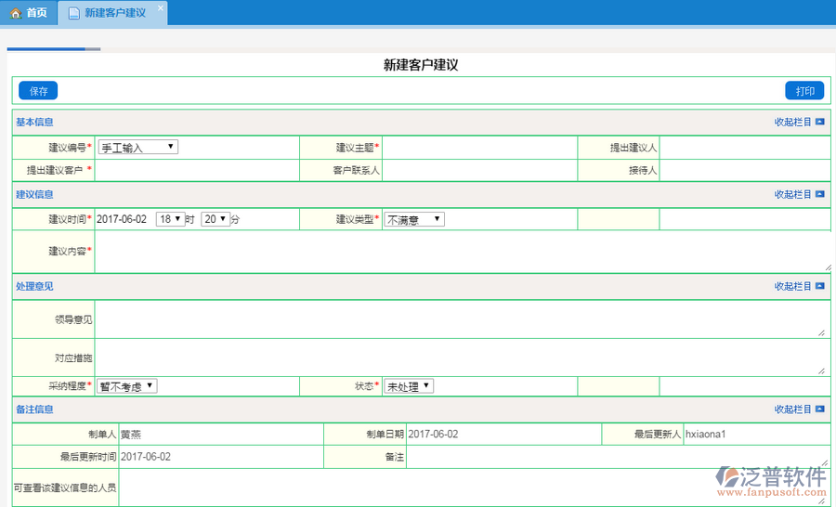Screen dimensions: 836x507
Task: Close the 新建客户建议 tab
Action: click(x=160, y=8)
